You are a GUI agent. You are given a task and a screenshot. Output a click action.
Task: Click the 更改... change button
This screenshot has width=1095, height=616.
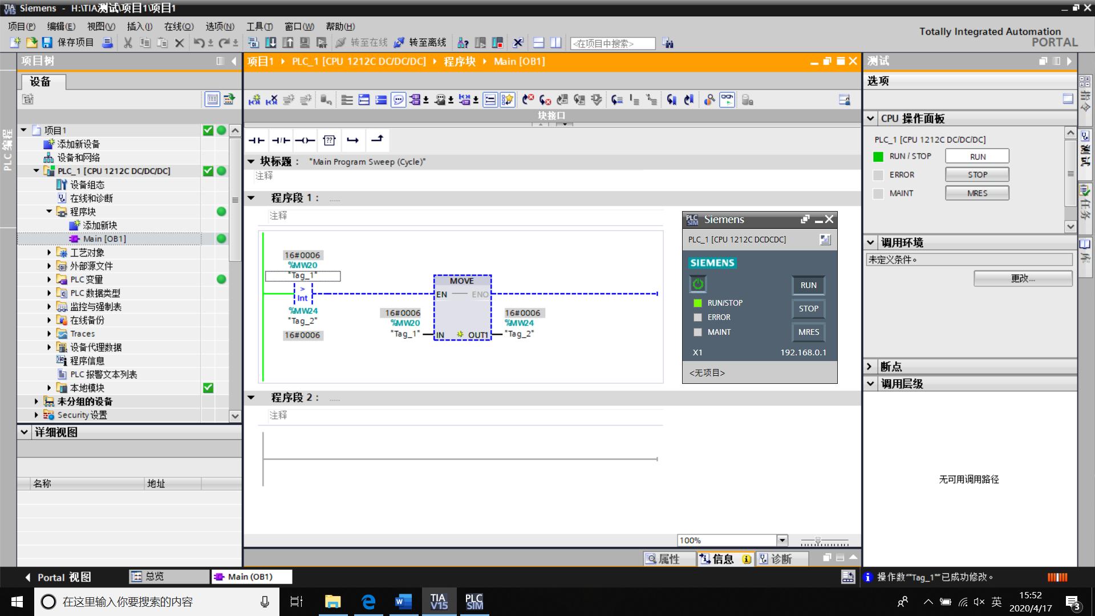pyautogui.click(x=1023, y=278)
